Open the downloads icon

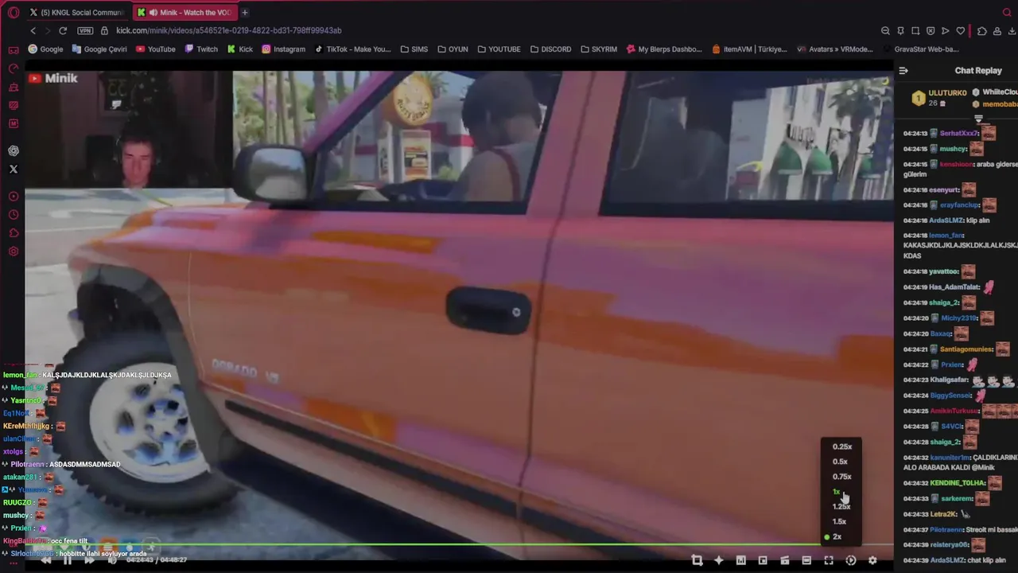[1012, 30]
